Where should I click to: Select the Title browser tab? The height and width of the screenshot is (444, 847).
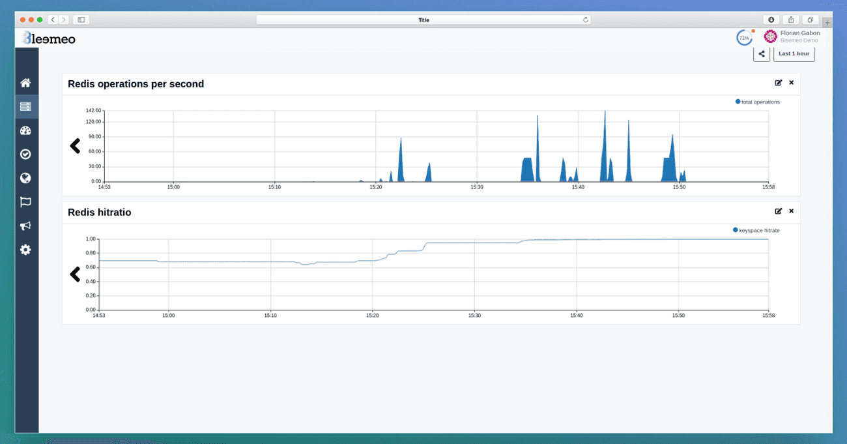[x=423, y=20]
